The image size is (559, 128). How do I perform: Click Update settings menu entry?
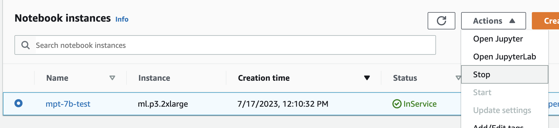click(x=502, y=110)
